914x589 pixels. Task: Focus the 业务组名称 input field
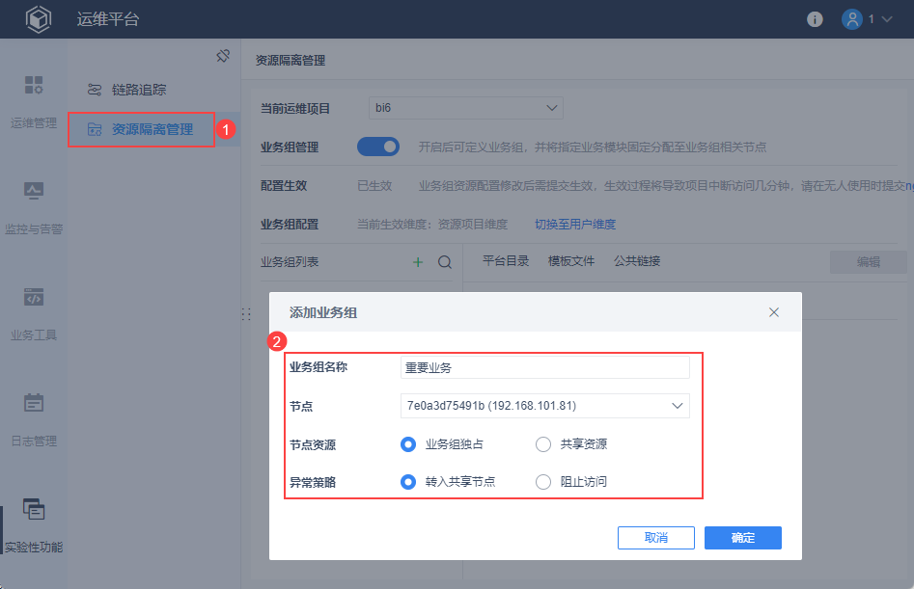(545, 367)
